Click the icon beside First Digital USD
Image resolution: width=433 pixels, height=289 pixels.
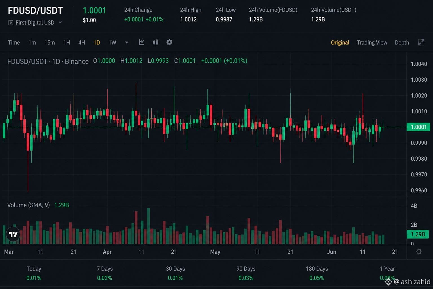[11, 23]
